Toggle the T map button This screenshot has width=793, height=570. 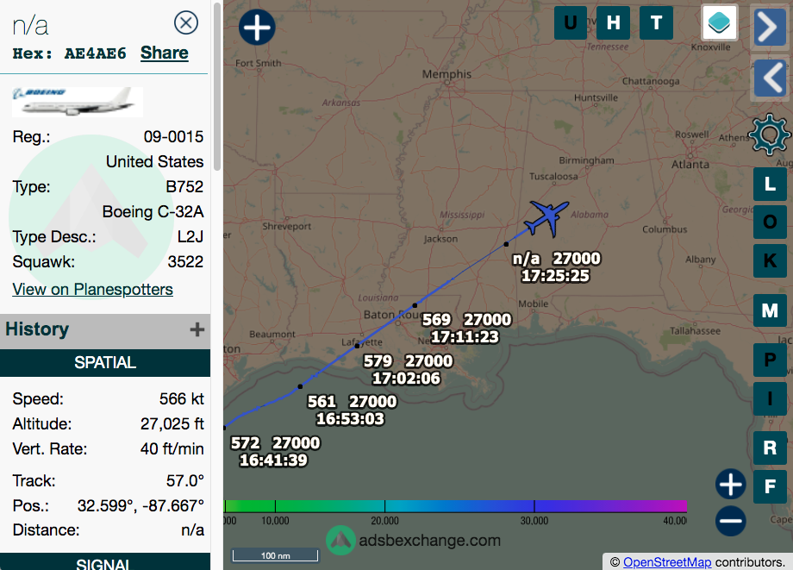[x=657, y=22]
